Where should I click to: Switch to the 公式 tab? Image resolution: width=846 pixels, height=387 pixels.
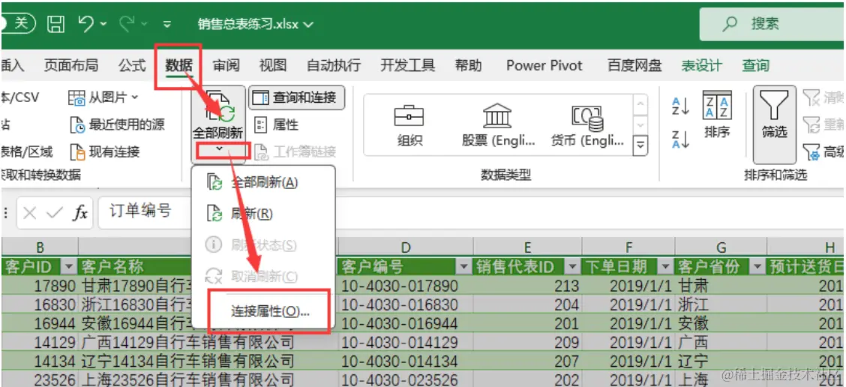[132, 66]
